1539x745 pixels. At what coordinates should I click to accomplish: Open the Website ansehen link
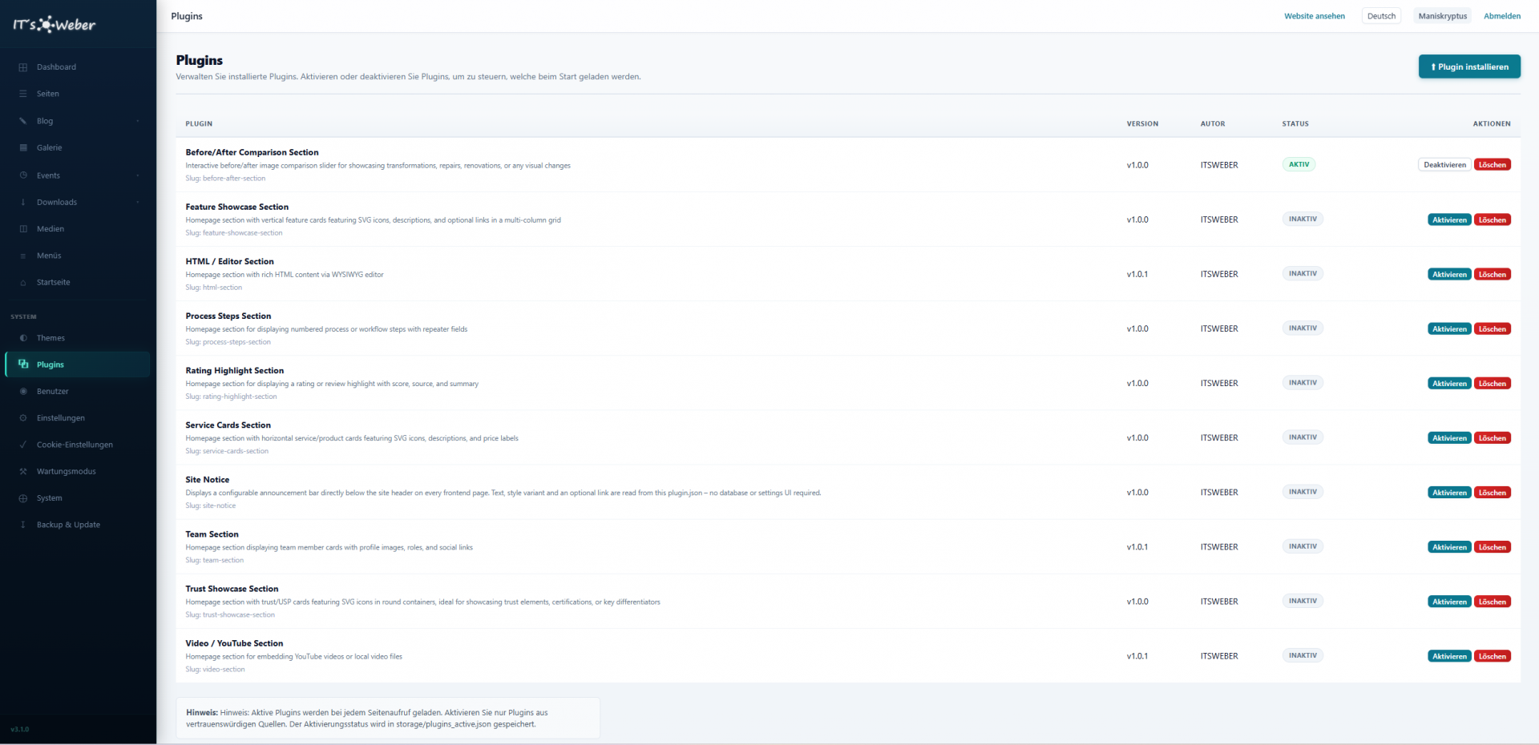tap(1315, 16)
